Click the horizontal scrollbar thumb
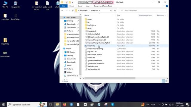The height and width of the screenshot is (107, 191). coord(110,78)
